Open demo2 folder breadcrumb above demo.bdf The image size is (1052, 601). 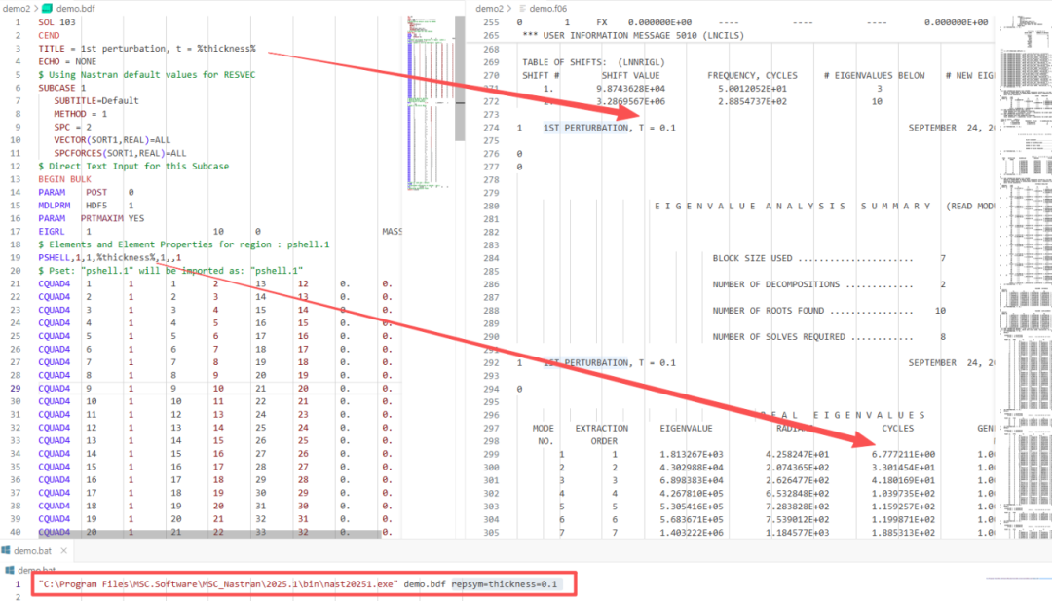coord(17,8)
